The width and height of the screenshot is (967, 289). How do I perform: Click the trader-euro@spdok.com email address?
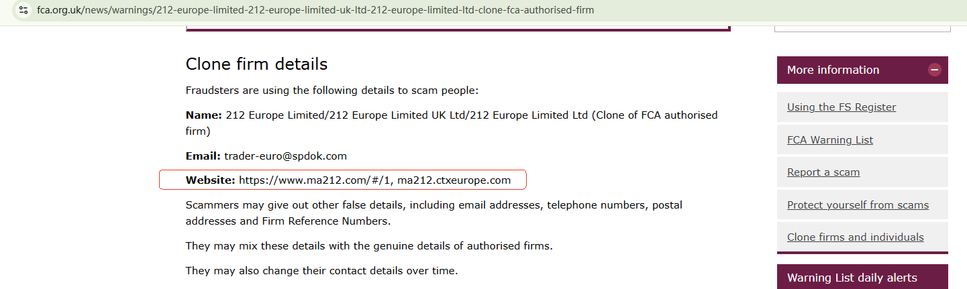click(285, 156)
